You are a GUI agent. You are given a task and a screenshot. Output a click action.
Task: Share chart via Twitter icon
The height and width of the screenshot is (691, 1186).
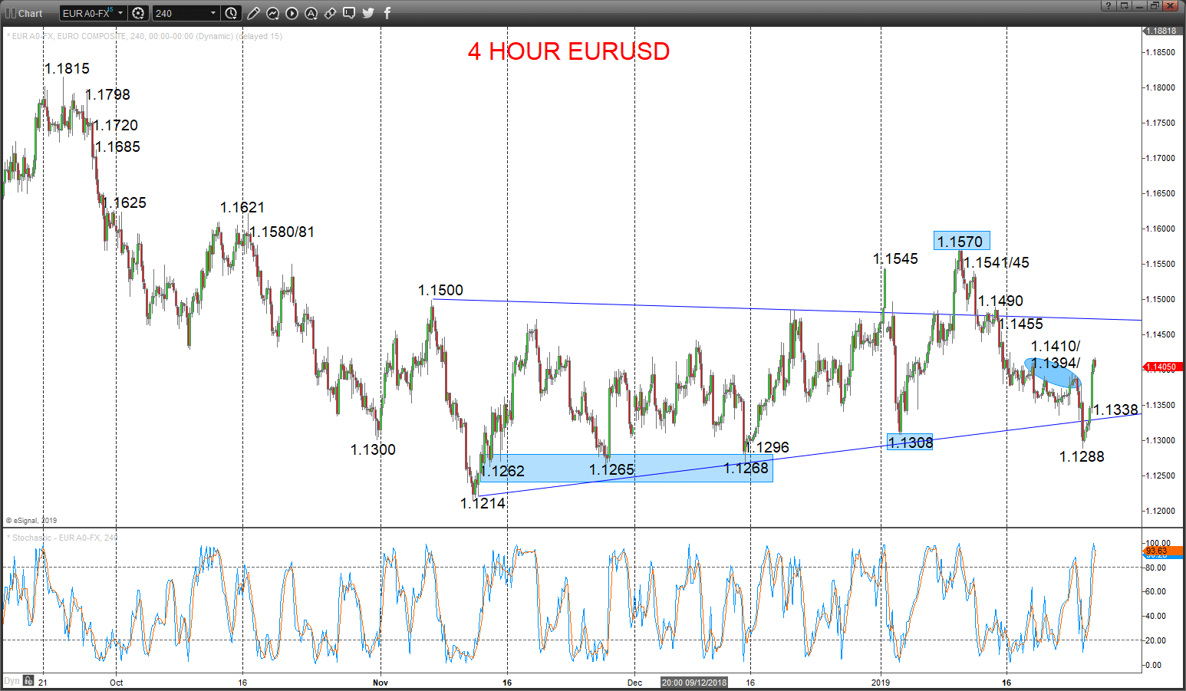[368, 13]
